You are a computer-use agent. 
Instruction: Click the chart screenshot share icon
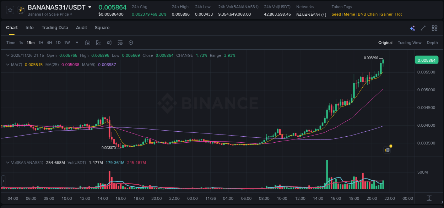(x=387, y=149)
